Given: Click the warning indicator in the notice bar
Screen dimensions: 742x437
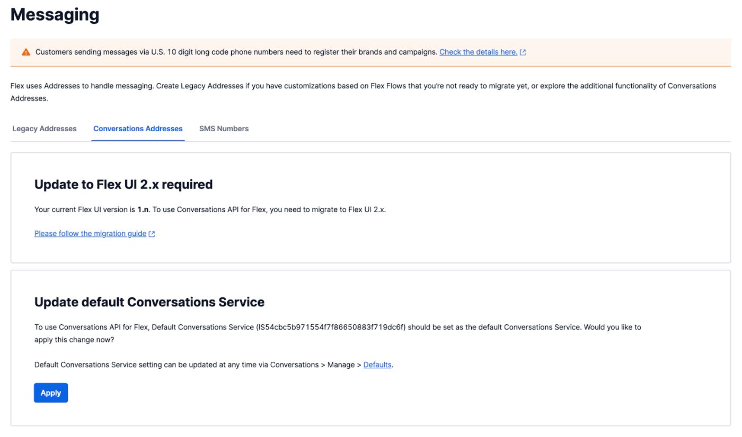Looking at the screenshot, I should (x=25, y=52).
